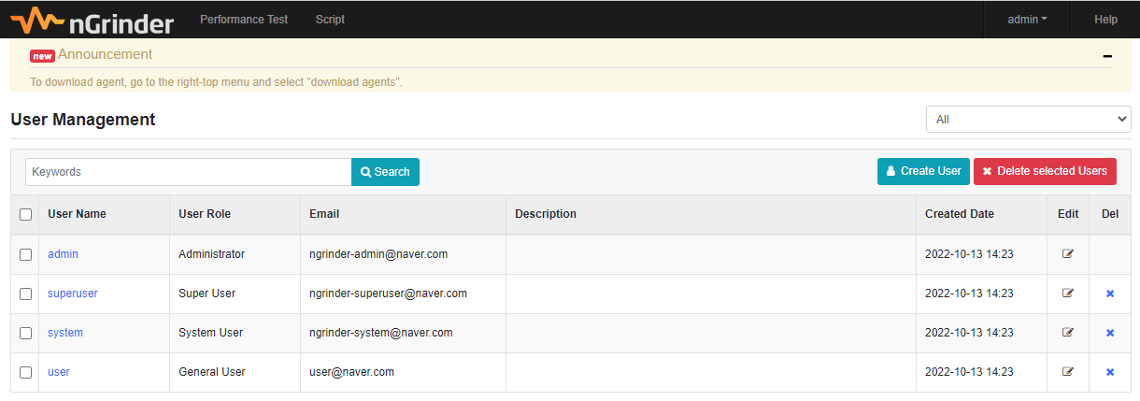This screenshot has height=401, width=1140.
Task: Open the admin account dropdown menu
Action: pyautogui.click(x=1027, y=19)
